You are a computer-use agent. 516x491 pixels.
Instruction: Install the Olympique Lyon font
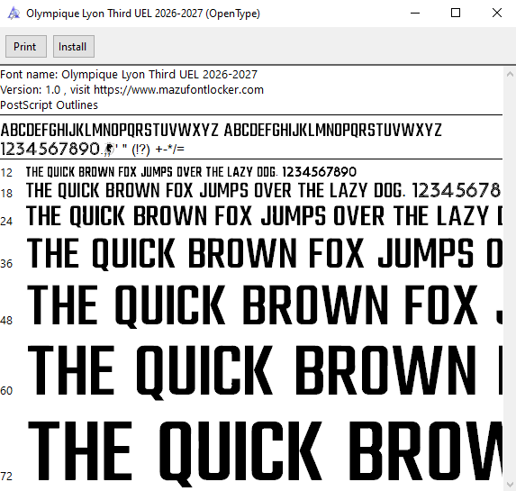(74, 47)
